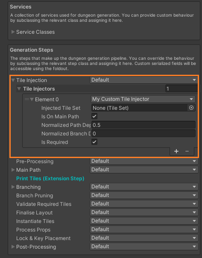The image size is (202, 258).
Task: Open My Custom Tile Injector type dropdown
Action: point(143,99)
